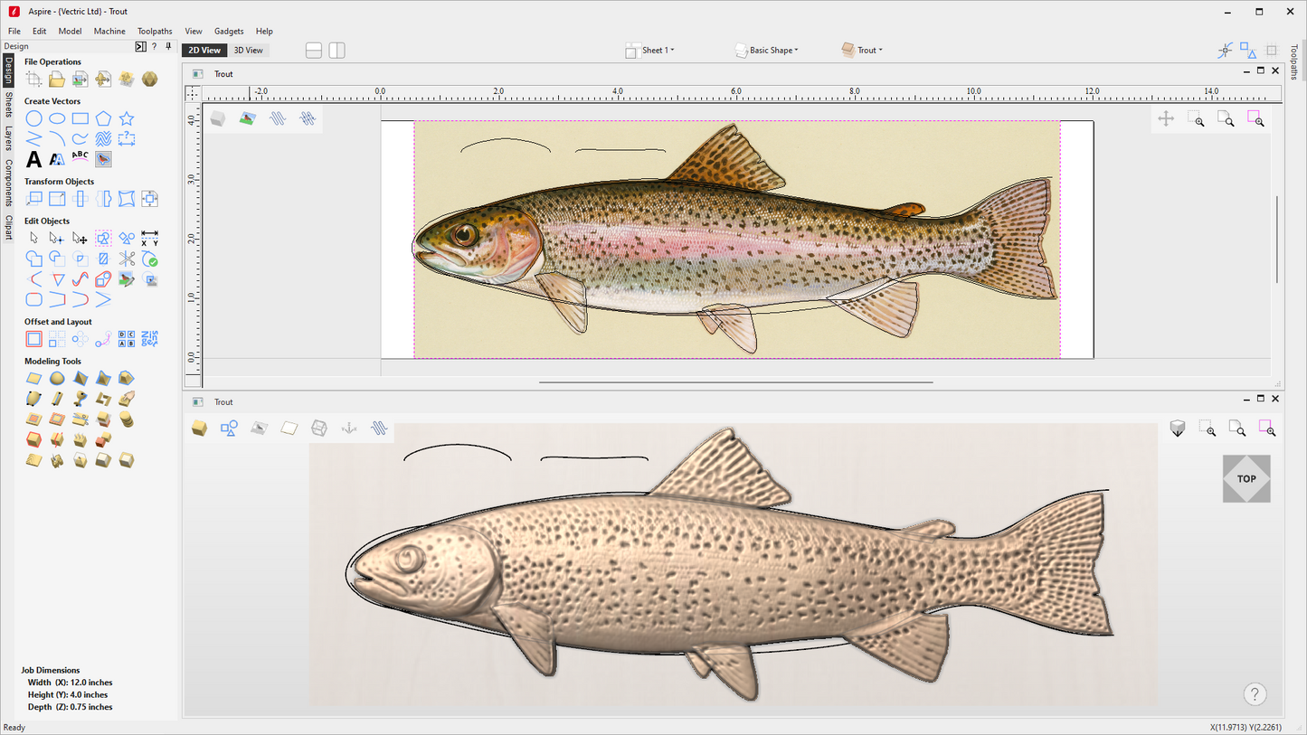Screen dimensions: 1307x735
Task: Click the horizontal scrollbar under 2D view
Action: click(735, 382)
